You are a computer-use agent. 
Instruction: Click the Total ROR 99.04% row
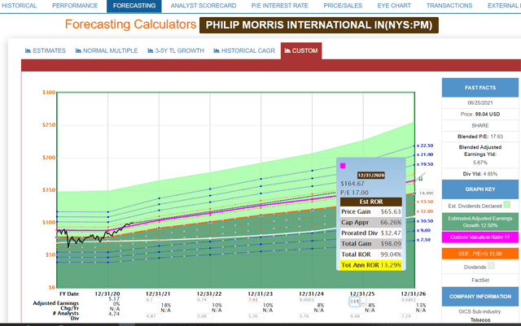point(371,254)
